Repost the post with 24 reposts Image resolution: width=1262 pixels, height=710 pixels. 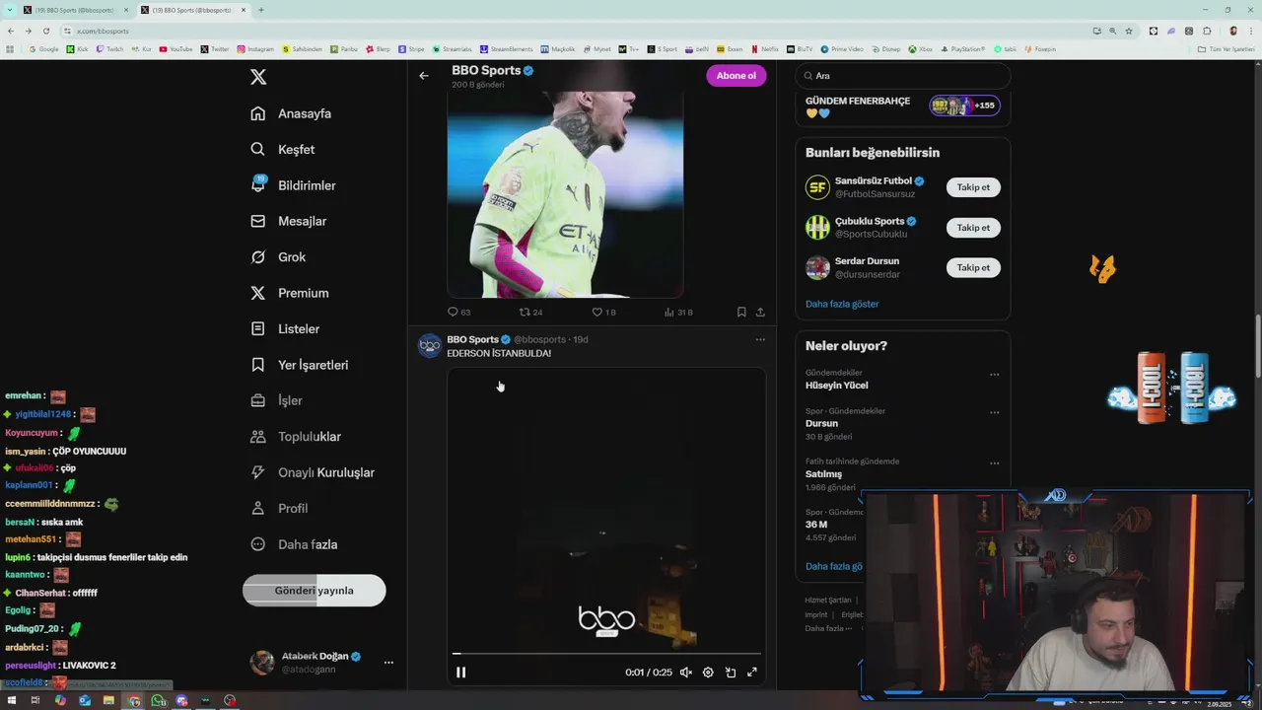tap(530, 312)
